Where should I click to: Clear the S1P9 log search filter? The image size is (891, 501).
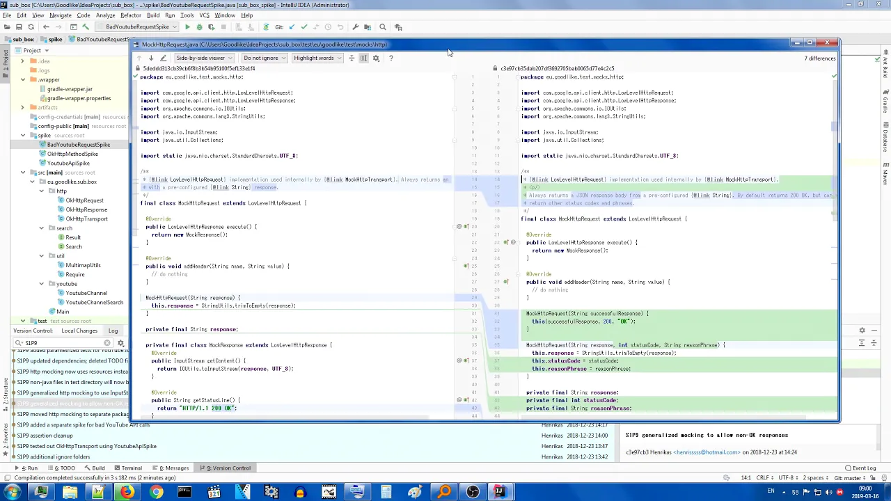107,343
